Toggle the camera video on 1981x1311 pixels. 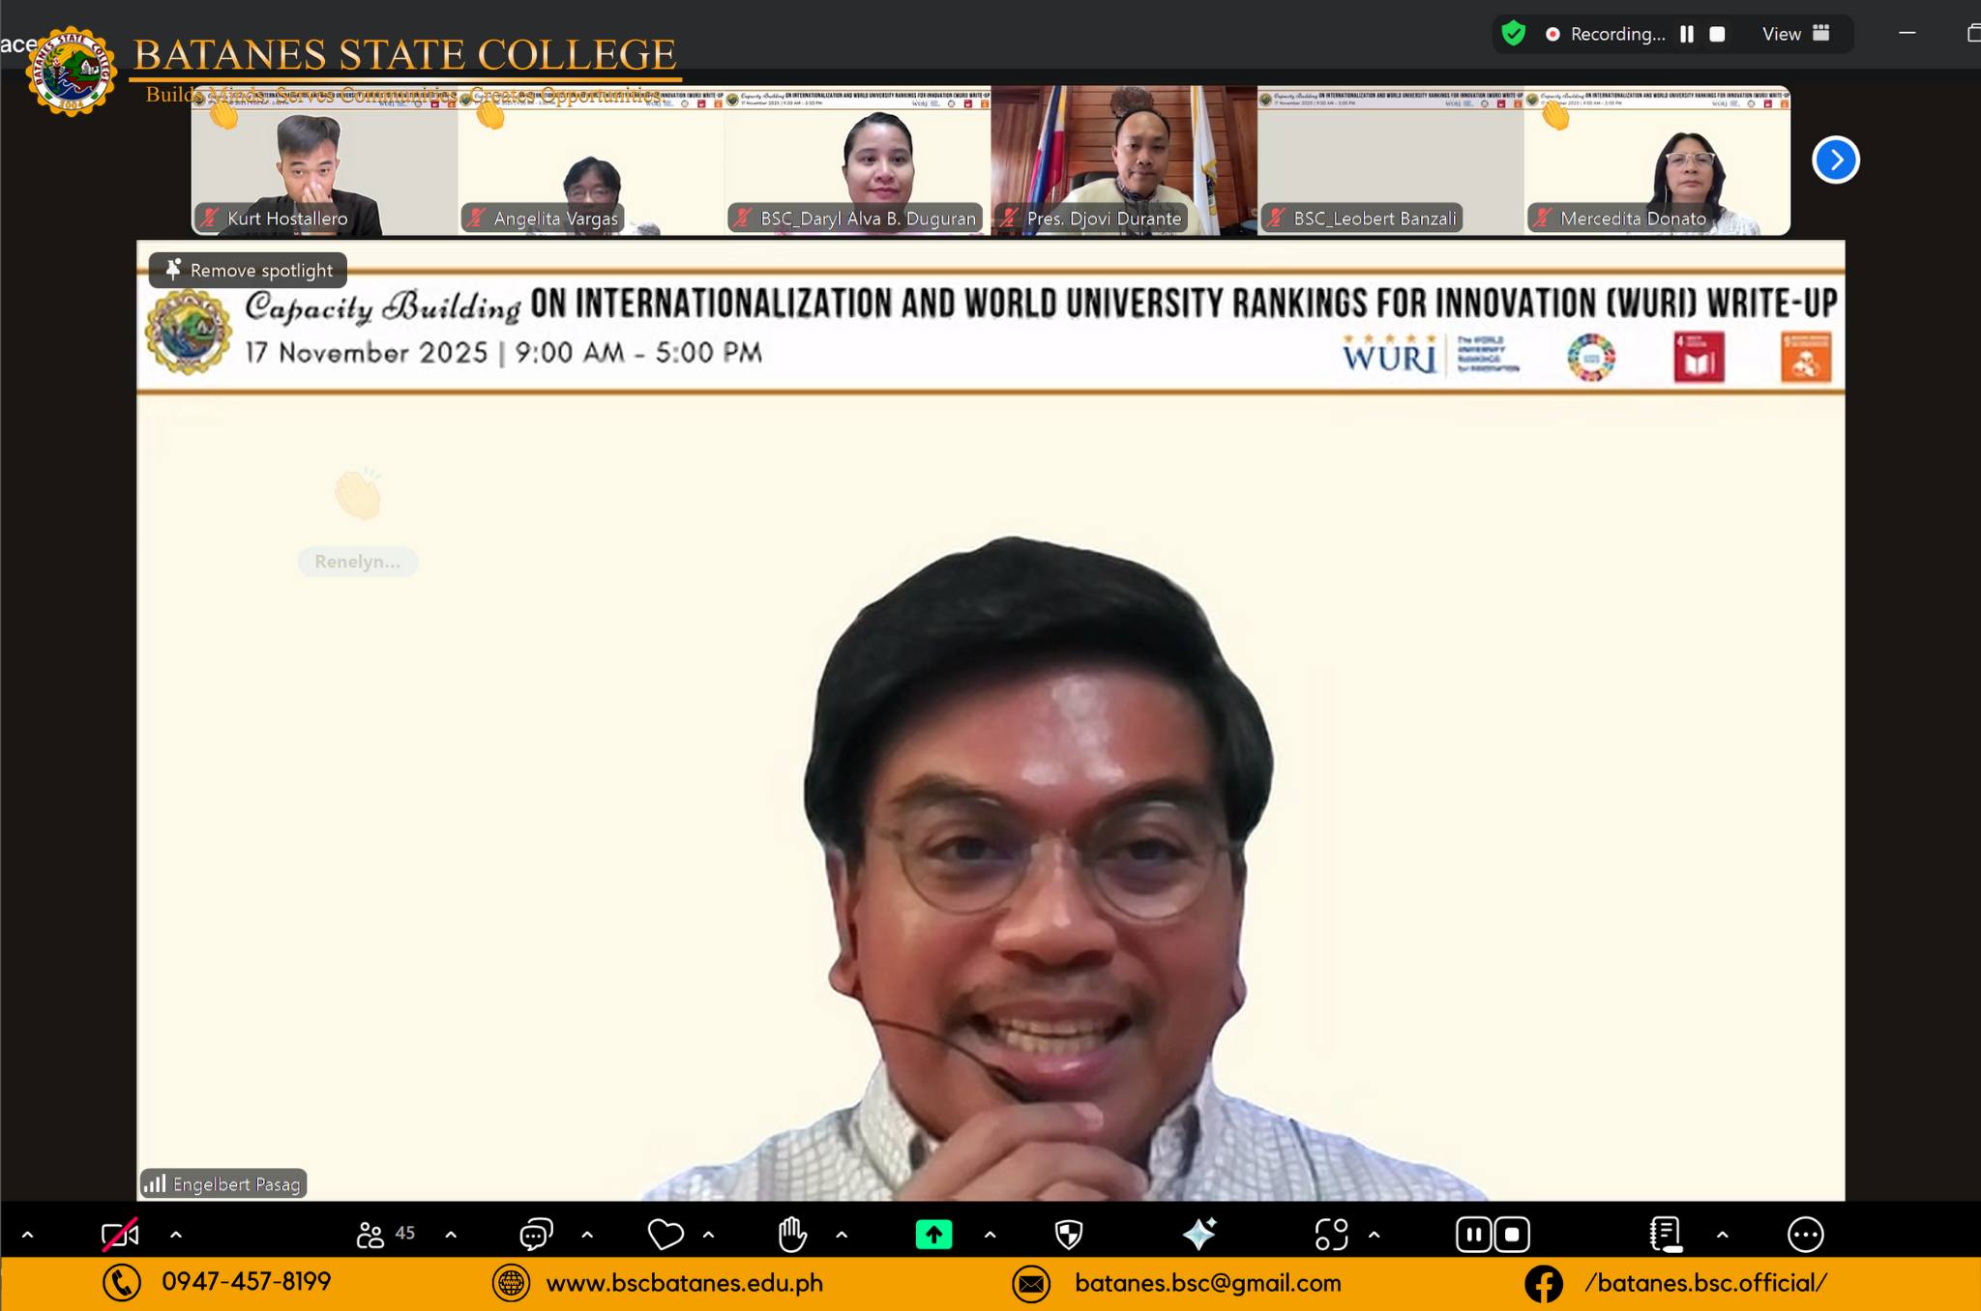tap(120, 1235)
